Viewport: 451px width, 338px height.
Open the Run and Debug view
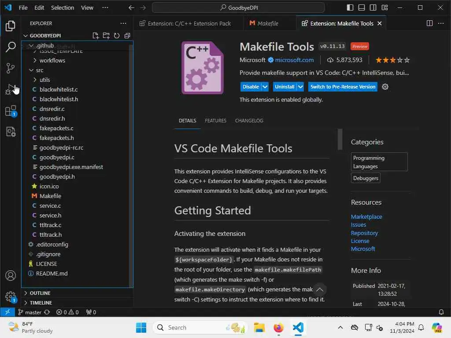tap(11, 89)
